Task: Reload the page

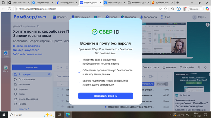Action: (9, 9)
